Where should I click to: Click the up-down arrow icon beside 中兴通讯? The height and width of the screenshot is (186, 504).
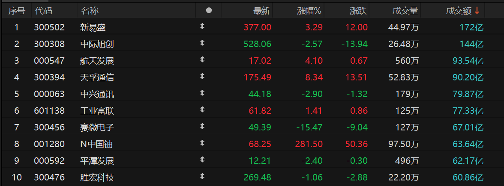[202, 94]
